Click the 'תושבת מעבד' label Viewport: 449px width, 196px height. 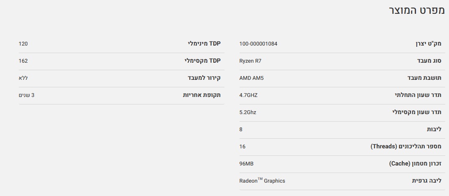(x=424, y=78)
